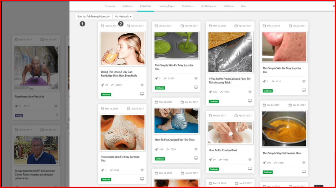
Task: Click calendar icon next to Mar 17, 2017
Action: [210, 26]
